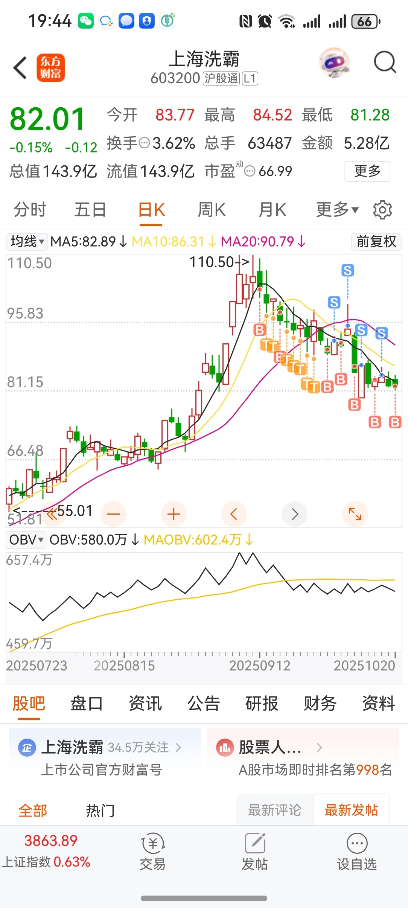Open the search magnifier icon
408x908 pixels.
point(385,62)
